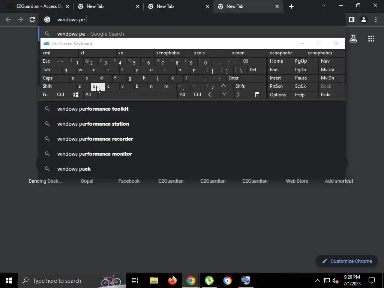Select the 'windows peek' suggestion

point(192,169)
